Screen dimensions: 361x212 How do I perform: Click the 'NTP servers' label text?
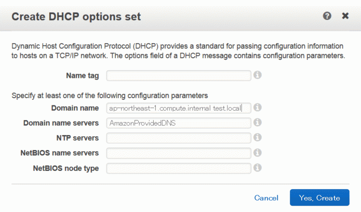(77, 138)
